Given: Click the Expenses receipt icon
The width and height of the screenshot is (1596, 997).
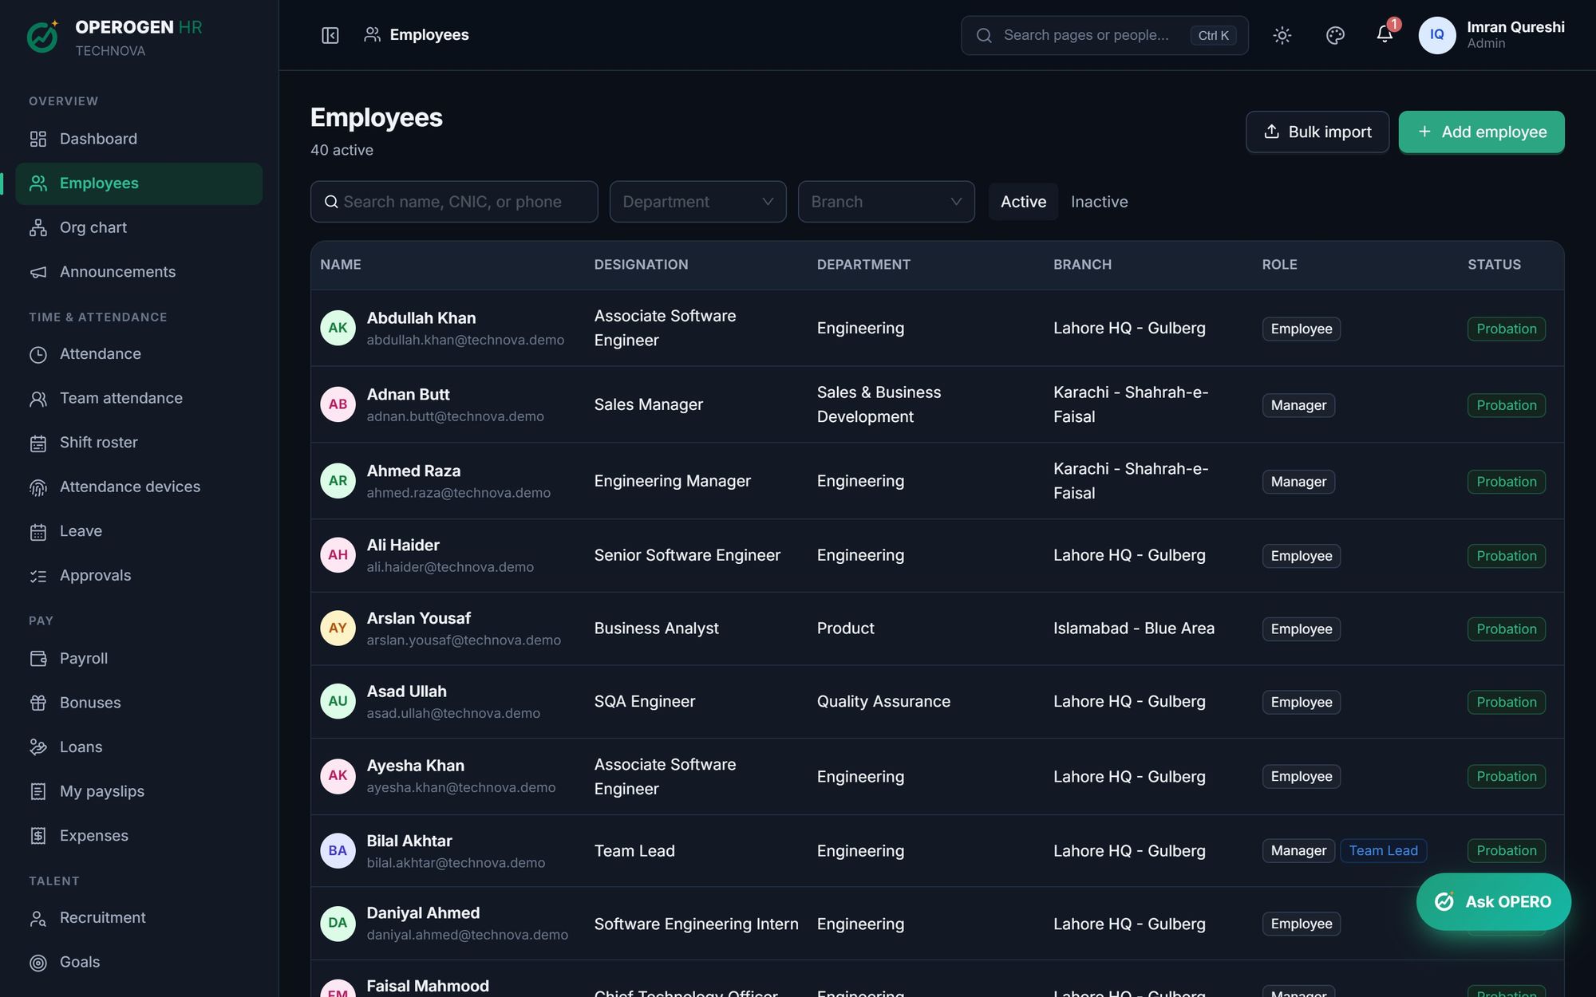Looking at the screenshot, I should pos(38,836).
